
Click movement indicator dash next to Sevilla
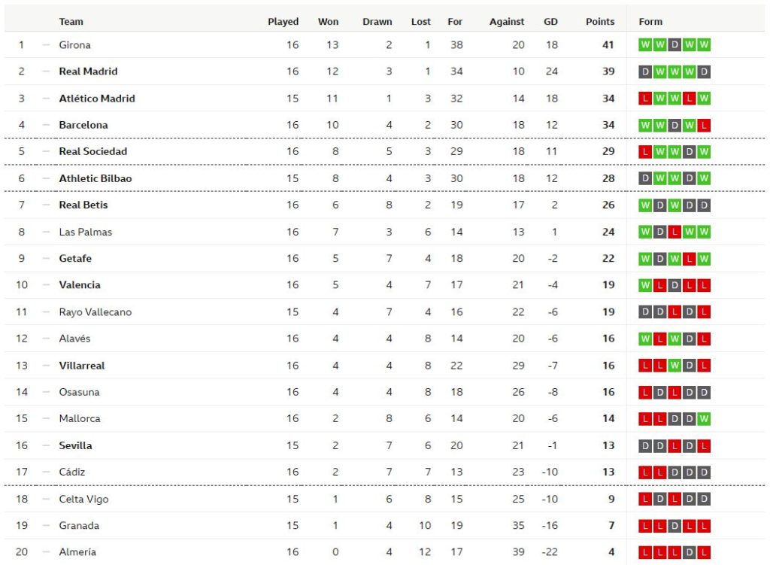(x=46, y=445)
